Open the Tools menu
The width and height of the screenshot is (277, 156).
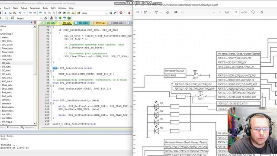point(45,8)
